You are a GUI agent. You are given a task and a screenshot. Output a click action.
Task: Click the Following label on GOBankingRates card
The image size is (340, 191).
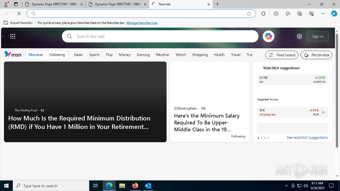click(238, 136)
